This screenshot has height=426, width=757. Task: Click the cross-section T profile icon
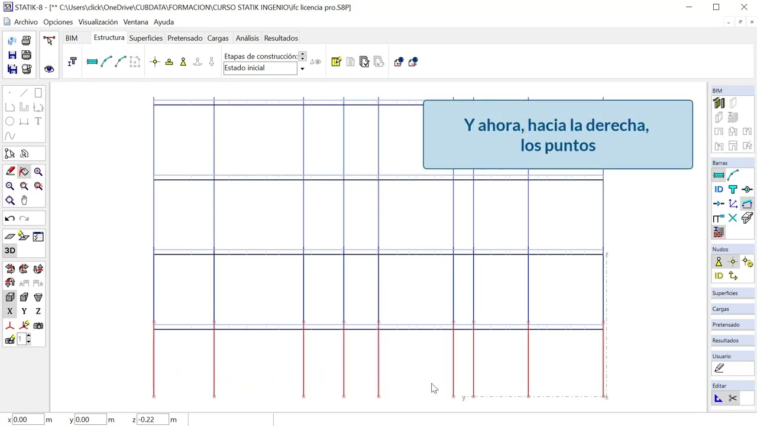click(72, 62)
